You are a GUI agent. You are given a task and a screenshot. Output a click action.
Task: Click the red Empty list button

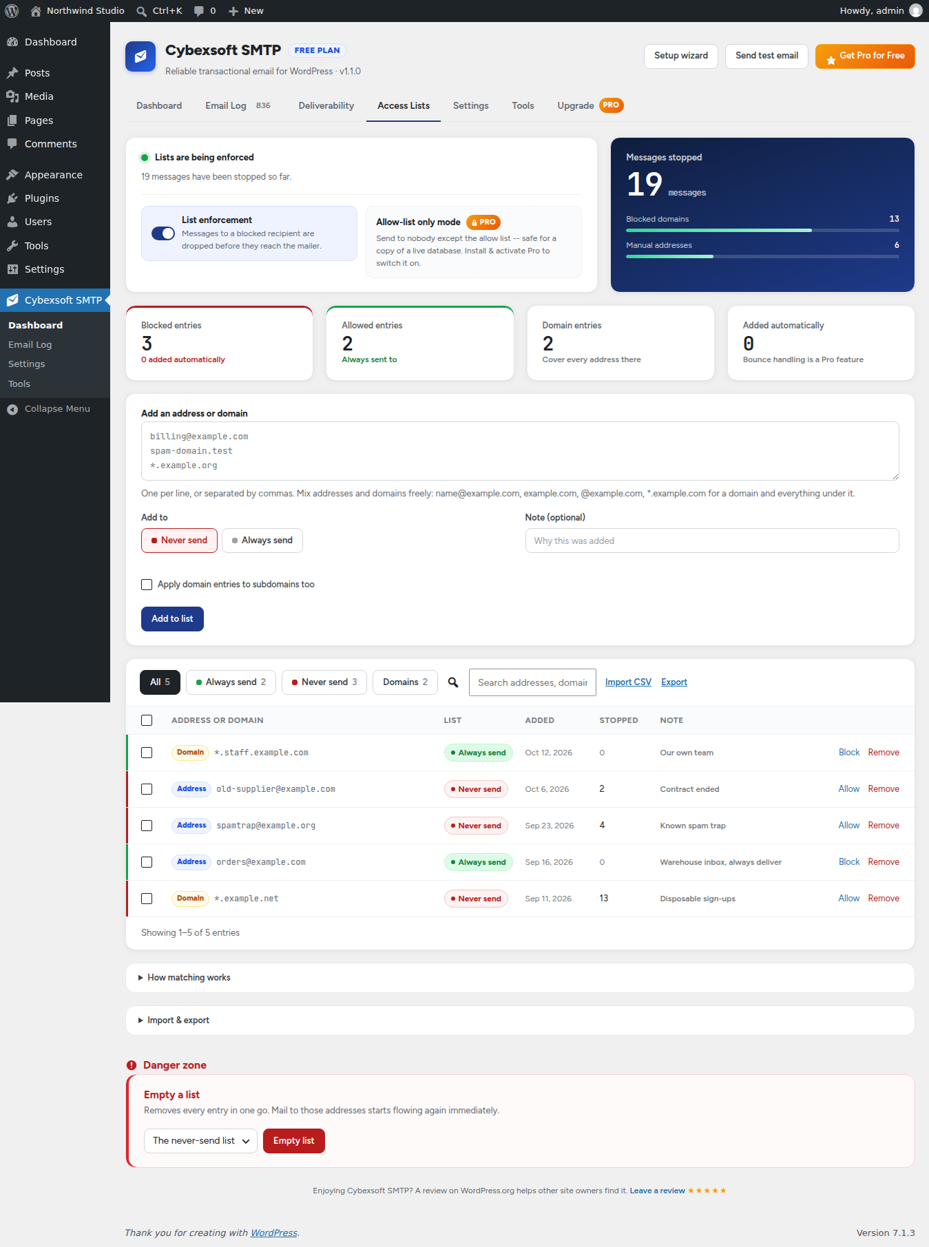coord(293,1141)
